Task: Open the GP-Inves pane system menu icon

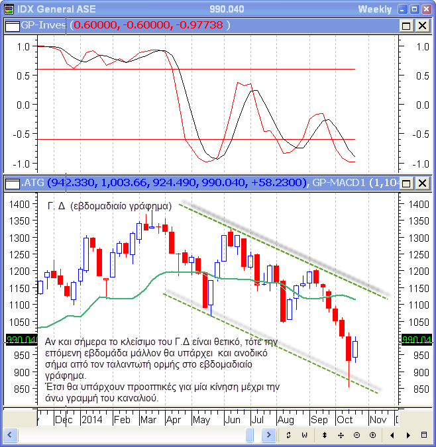Action: tap(11, 25)
